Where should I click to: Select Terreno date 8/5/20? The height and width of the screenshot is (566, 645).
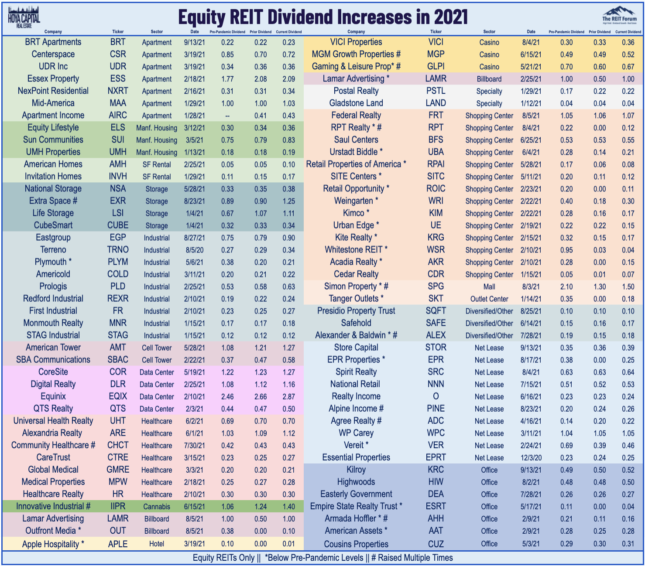195,250
